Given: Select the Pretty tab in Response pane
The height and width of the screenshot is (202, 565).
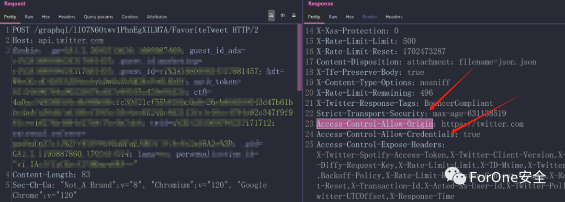Looking at the screenshot, I should (314, 17).
